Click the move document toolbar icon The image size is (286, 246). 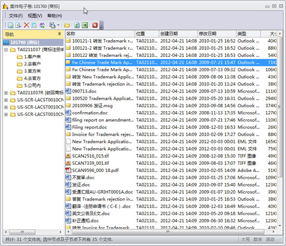point(34,25)
